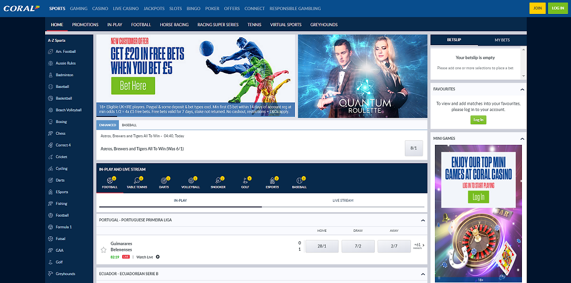Select the Beach Volleyball icon

pyautogui.click(x=51, y=110)
